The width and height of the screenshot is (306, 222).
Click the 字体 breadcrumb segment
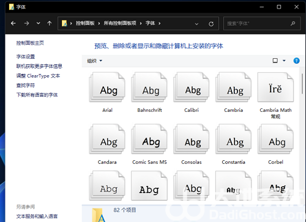pyautogui.click(x=151, y=23)
